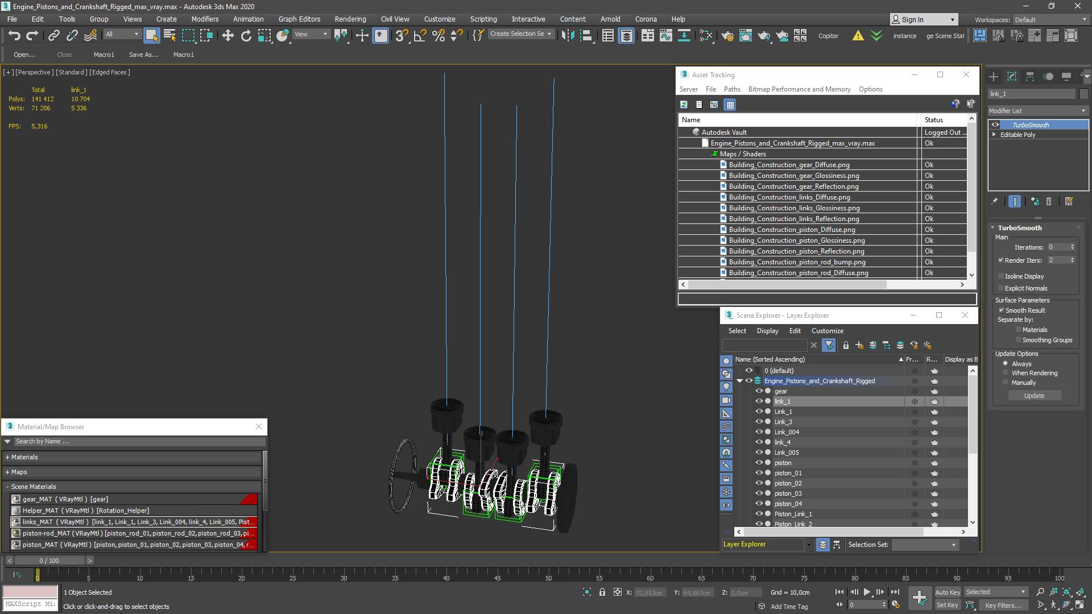The image size is (1092, 614).
Task: Click the Auto Key button
Action: [947, 592]
